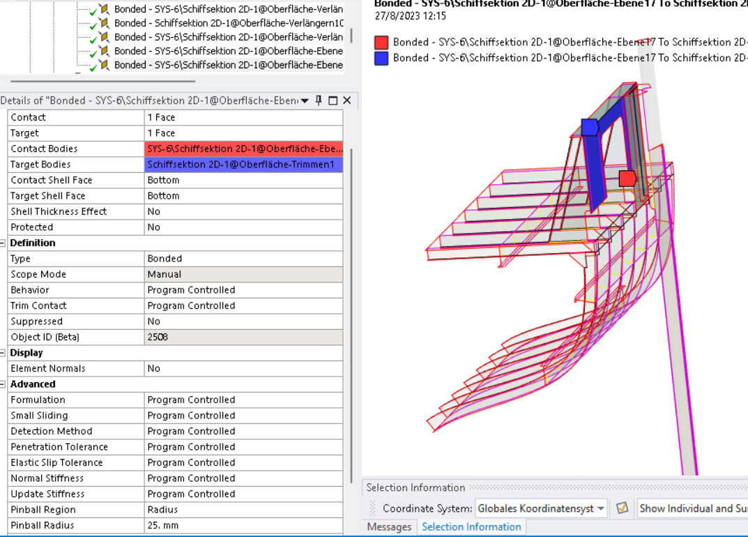Click the red contact marker on the model
Image resolution: width=748 pixels, height=537 pixels.
[x=627, y=179]
